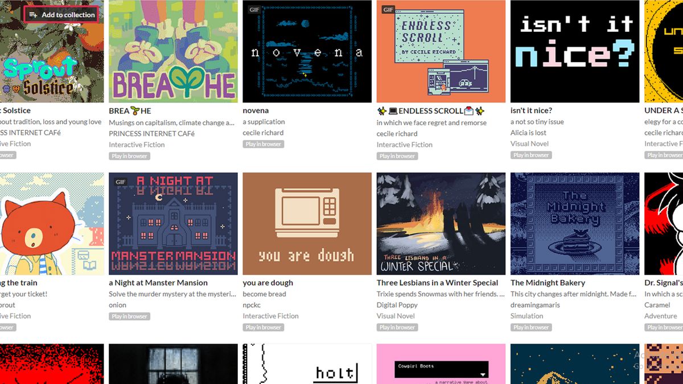
Task: Click the love letter emoji in ENDLESS SCROLL title
Action: coord(469,110)
